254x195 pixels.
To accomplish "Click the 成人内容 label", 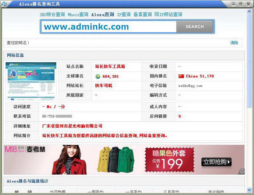I will click(x=158, y=107).
